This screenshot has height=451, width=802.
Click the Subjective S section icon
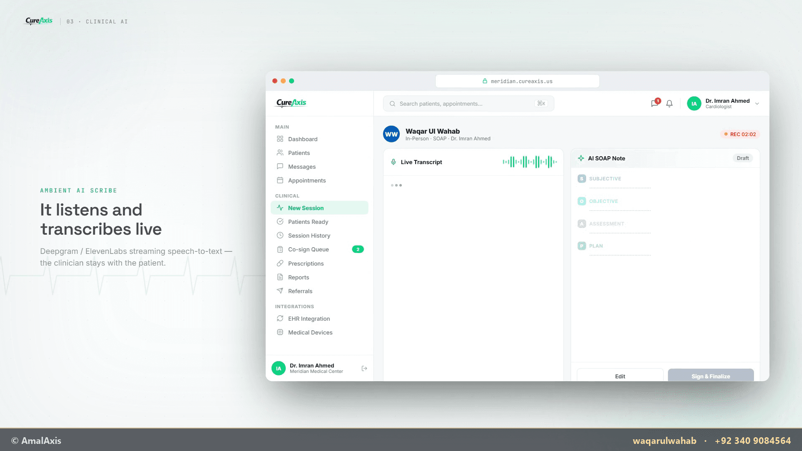point(582,179)
